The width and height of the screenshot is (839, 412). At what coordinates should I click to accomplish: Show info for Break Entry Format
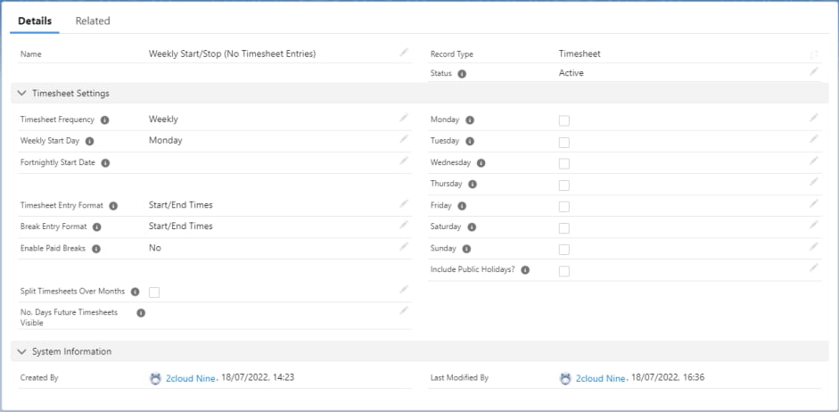coord(97,227)
